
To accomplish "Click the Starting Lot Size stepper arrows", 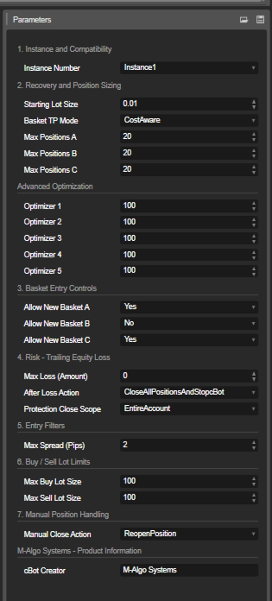I will point(254,104).
